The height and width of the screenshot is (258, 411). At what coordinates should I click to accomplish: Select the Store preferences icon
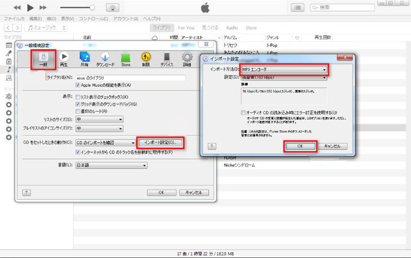coord(126,60)
